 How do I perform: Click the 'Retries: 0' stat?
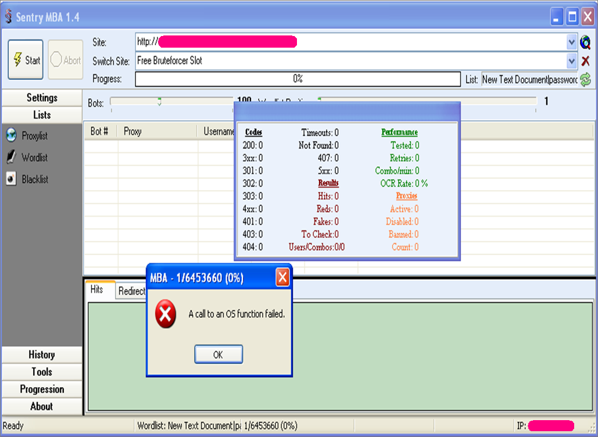click(404, 158)
